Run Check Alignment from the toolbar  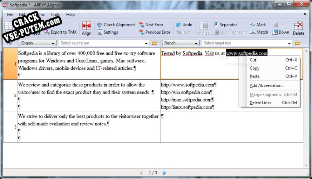(x=116, y=25)
